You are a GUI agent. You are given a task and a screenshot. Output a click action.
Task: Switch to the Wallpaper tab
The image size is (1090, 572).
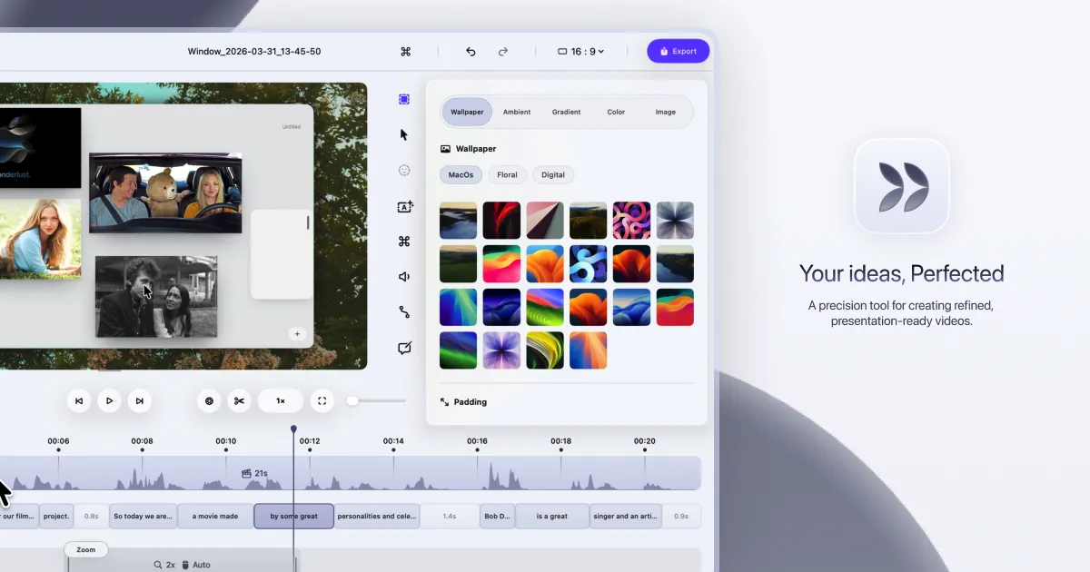tap(467, 112)
